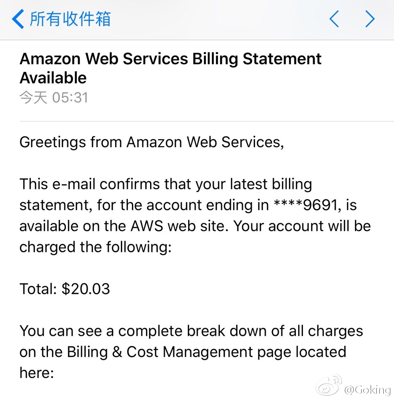Tap the You can see a complete paragraph
394x399 pixels.
191,352
